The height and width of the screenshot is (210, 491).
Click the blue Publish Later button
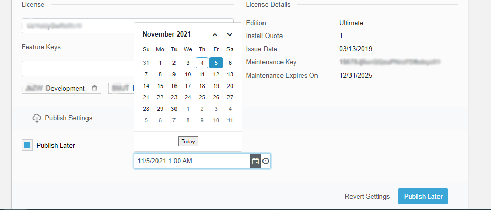tap(423, 197)
